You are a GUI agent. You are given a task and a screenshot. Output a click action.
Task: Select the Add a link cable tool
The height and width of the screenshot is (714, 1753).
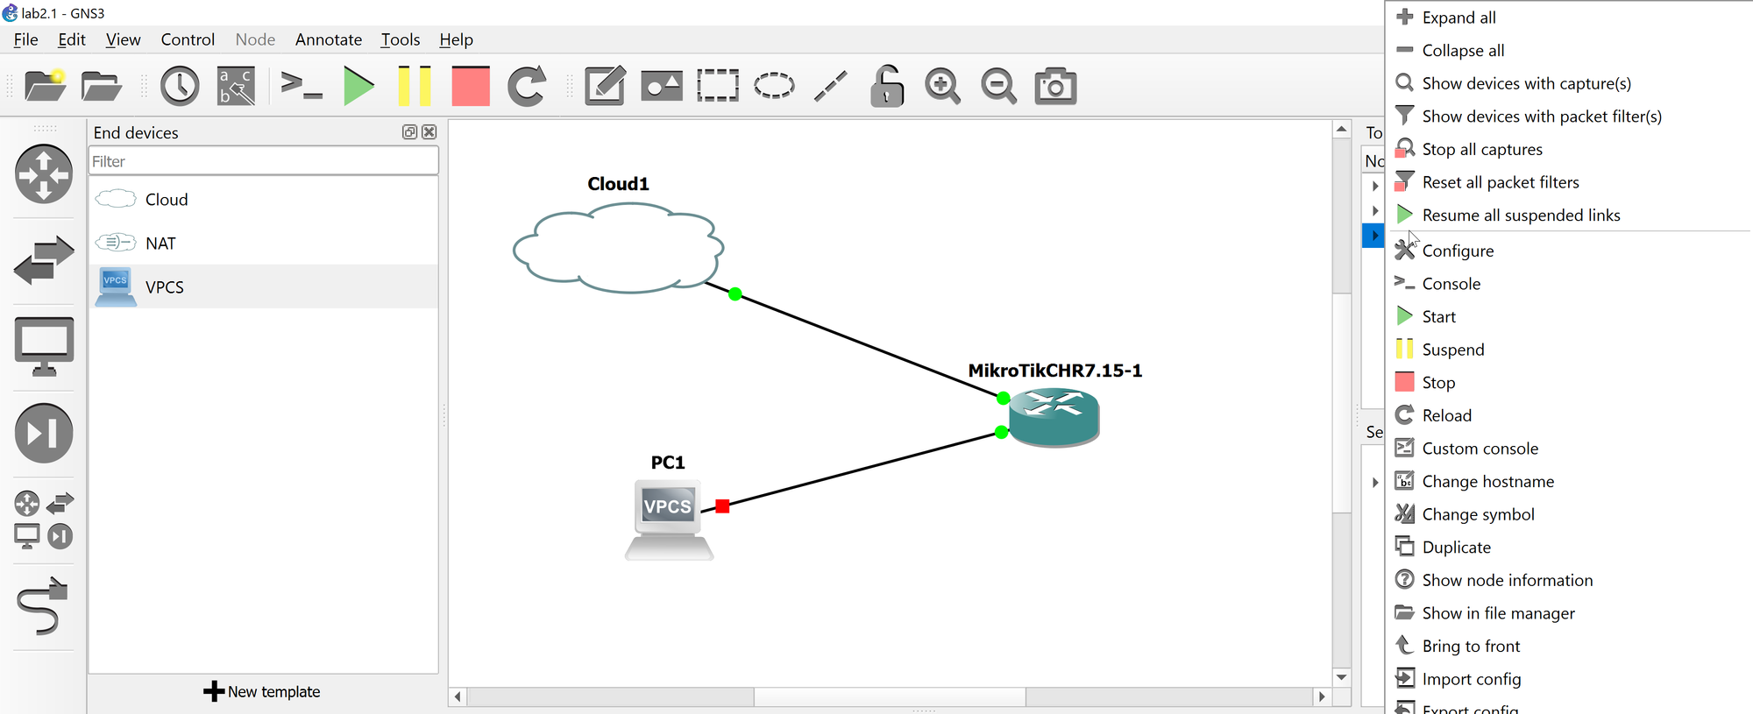coord(42,605)
